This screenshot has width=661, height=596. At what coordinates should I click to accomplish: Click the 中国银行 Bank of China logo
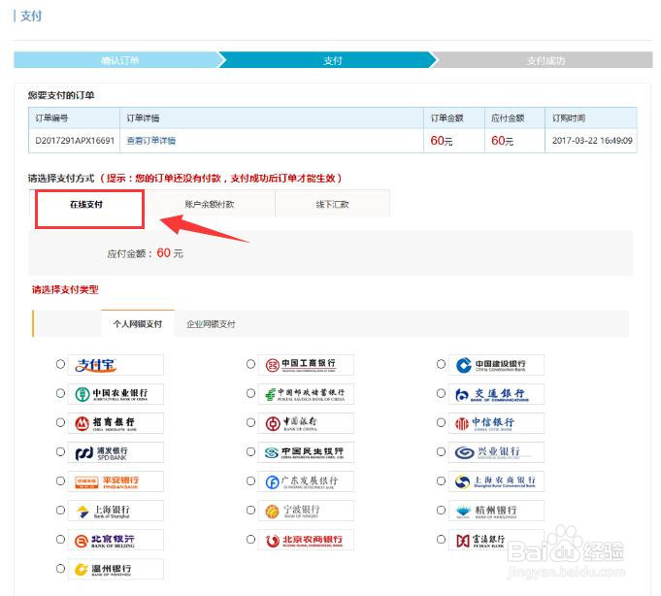point(306,423)
